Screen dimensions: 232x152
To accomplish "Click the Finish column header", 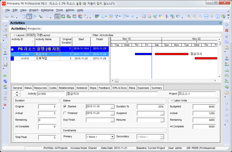I will pyautogui.click(x=100, y=42).
